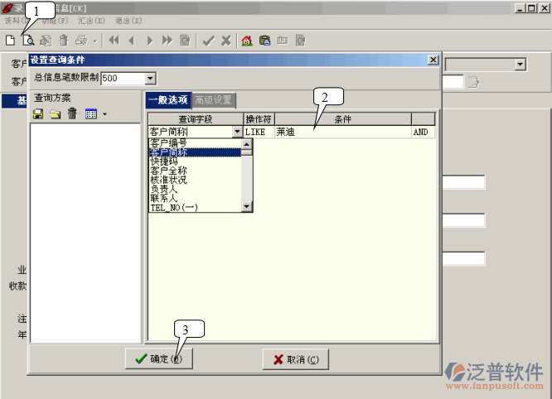Click the query magnifier icon in toolbar
This screenshot has width=552, height=399.
point(27,40)
